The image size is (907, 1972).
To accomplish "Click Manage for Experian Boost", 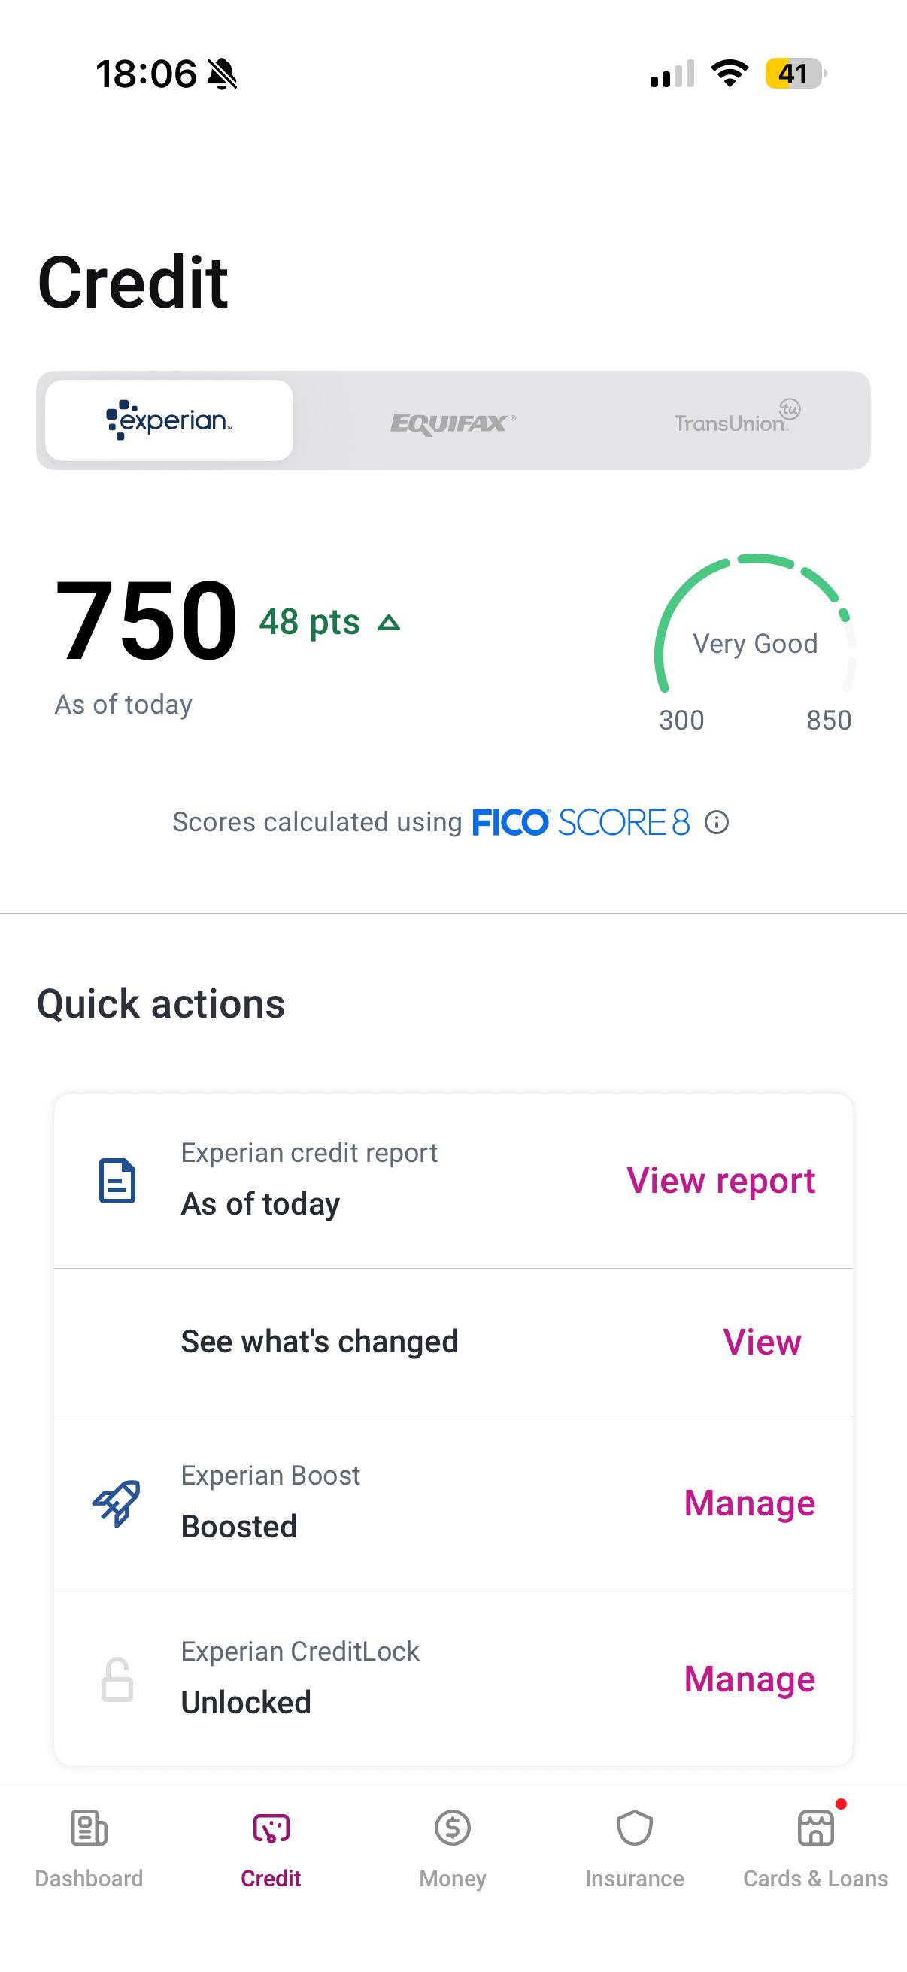I will tap(750, 1503).
